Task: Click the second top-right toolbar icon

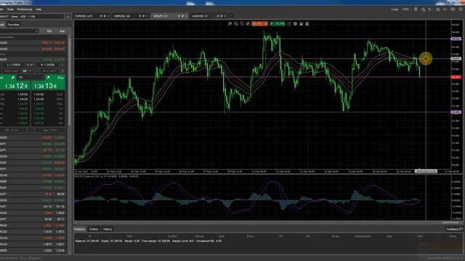Action: click(423, 9)
